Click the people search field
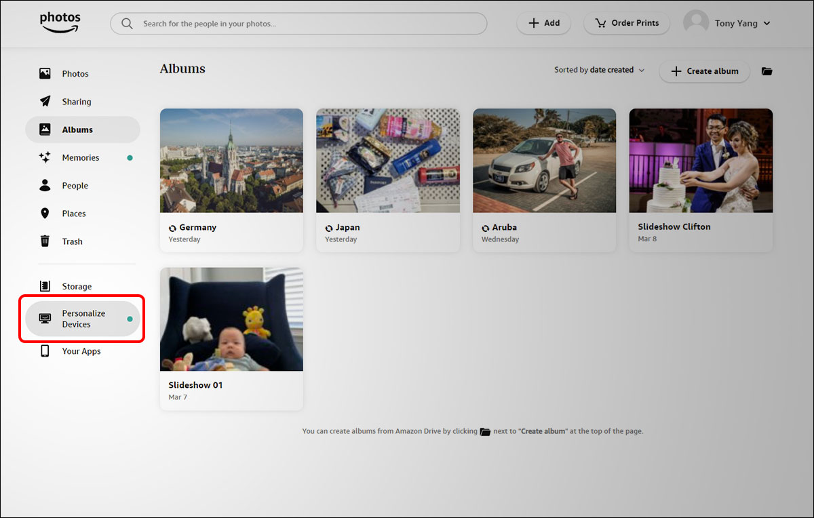The height and width of the screenshot is (518, 814). click(x=298, y=23)
